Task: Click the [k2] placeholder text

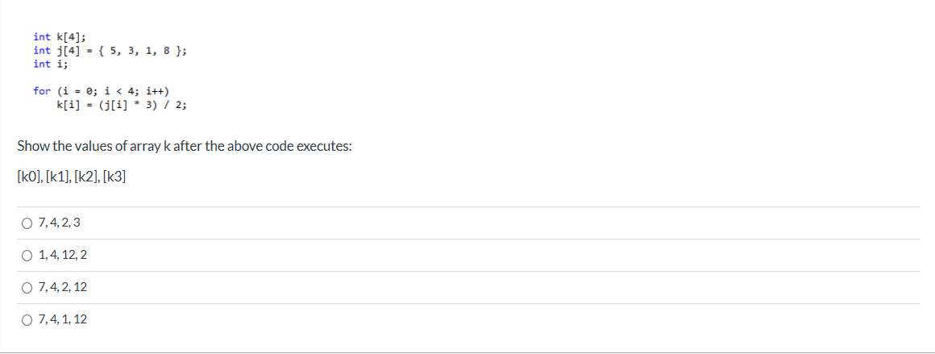Action: (86, 177)
